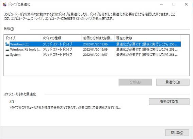This screenshot has width=193, height=139.
Task: Select the System drive entry
Action: pyautogui.click(x=93, y=55)
